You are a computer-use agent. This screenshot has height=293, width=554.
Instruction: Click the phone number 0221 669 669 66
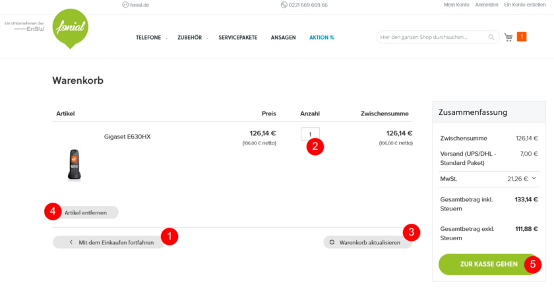308,5
